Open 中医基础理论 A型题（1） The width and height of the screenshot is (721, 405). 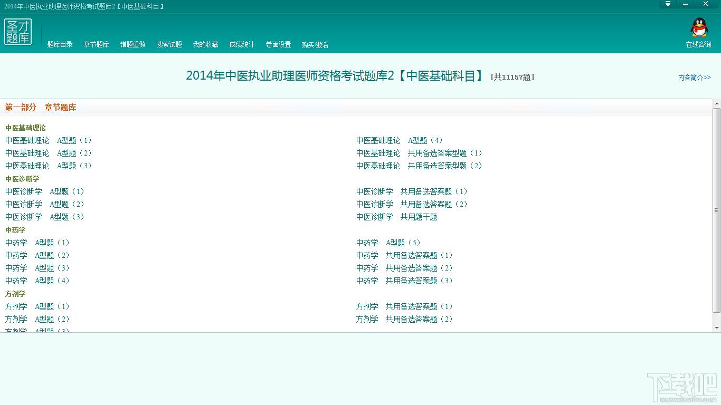point(49,141)
